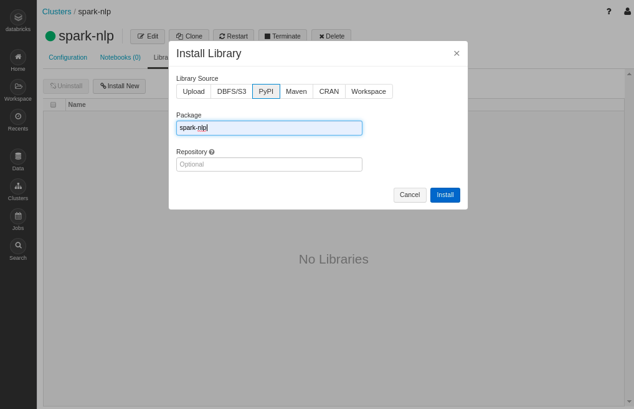Image resolution: width=634 pixels, height=409 pixels.
Task: Focus the Package input field
Action: 269,128
